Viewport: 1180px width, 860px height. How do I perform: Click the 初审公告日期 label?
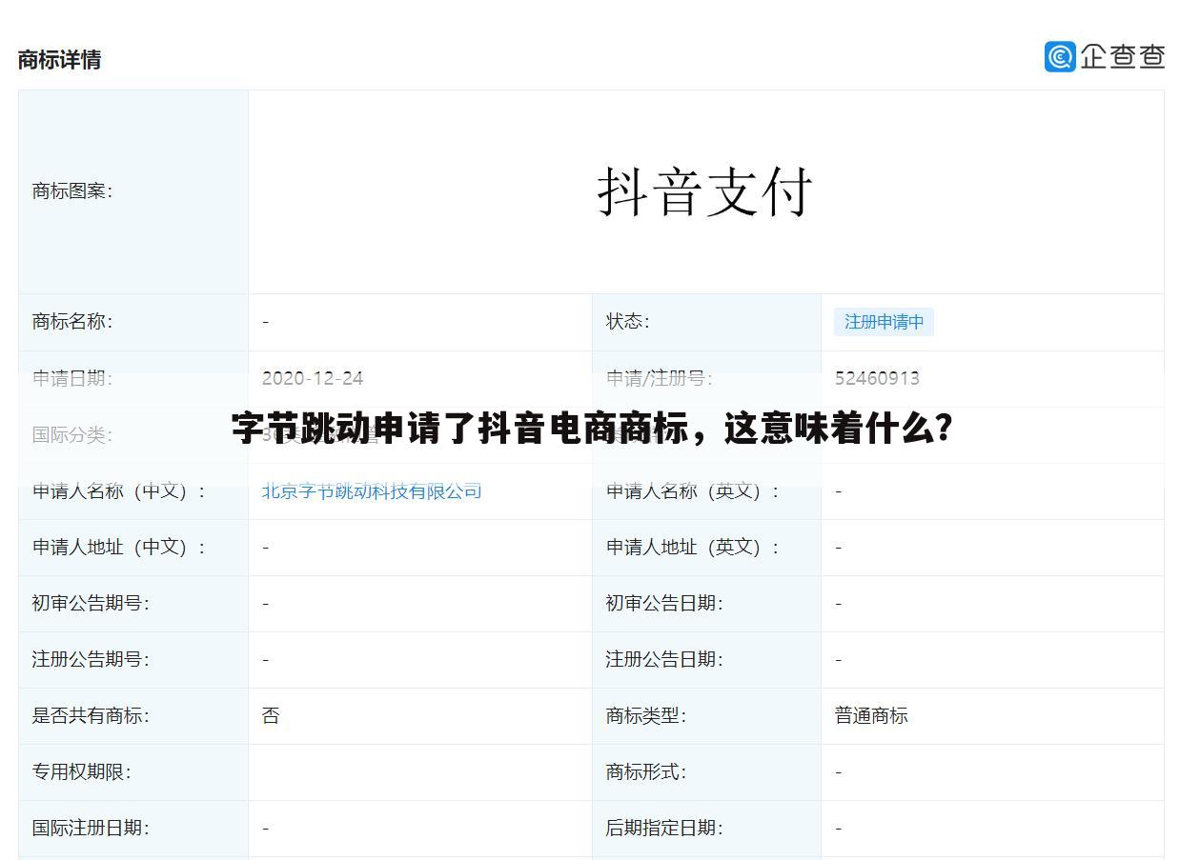tap(664, 604)
